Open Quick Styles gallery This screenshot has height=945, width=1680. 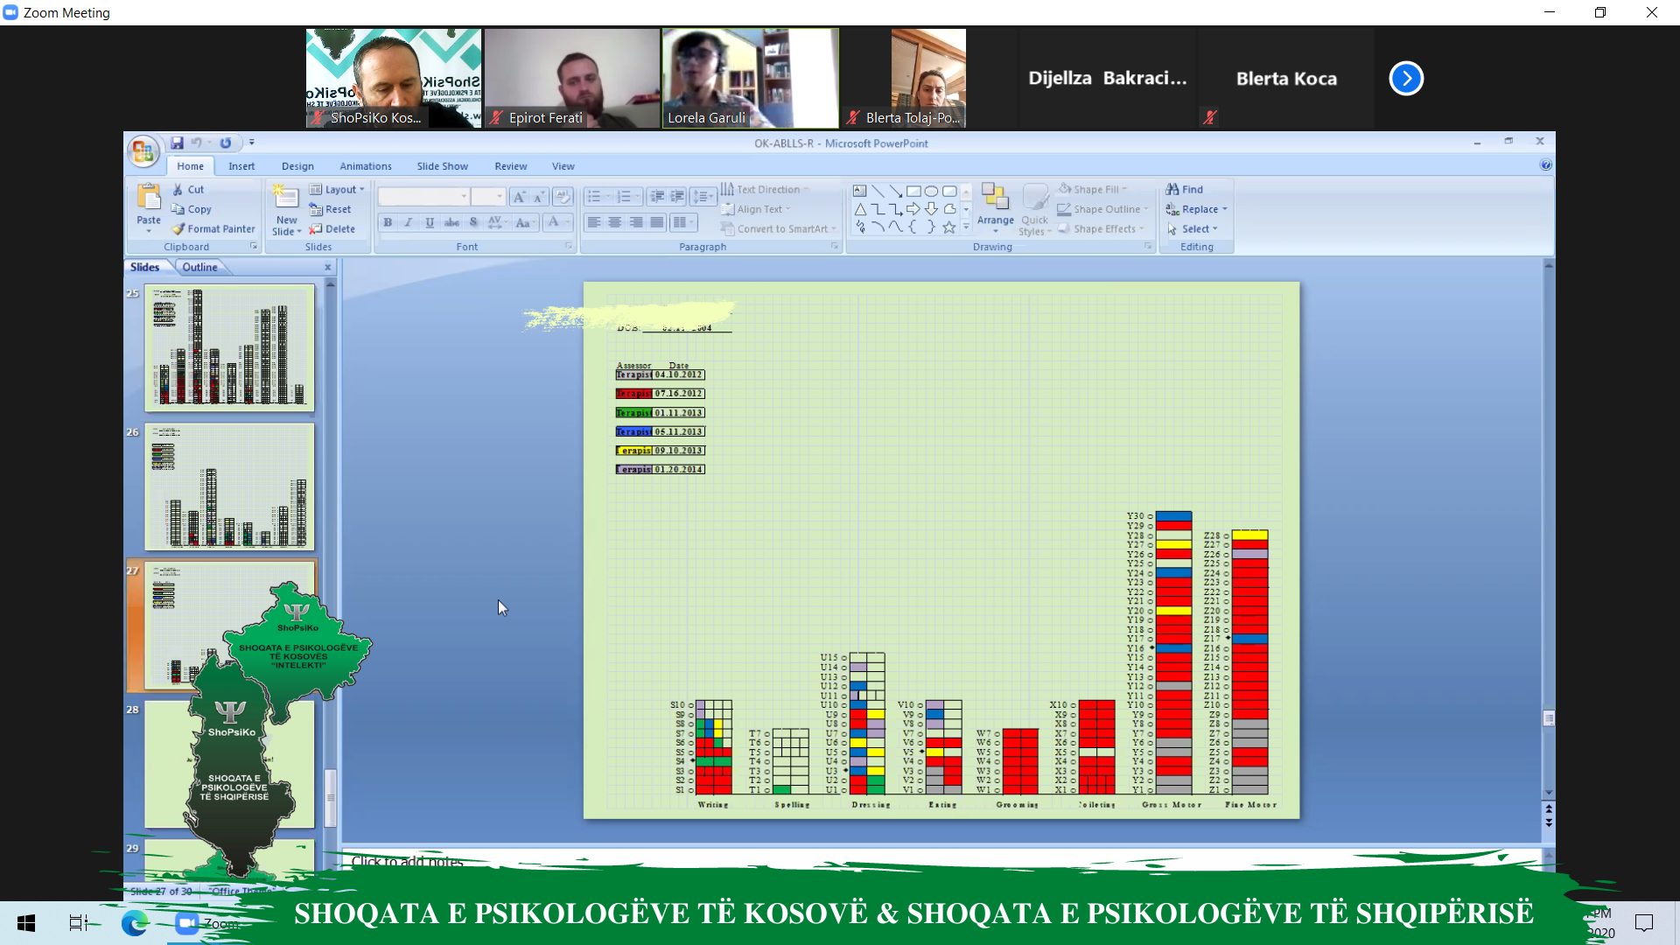point(1035,209)
